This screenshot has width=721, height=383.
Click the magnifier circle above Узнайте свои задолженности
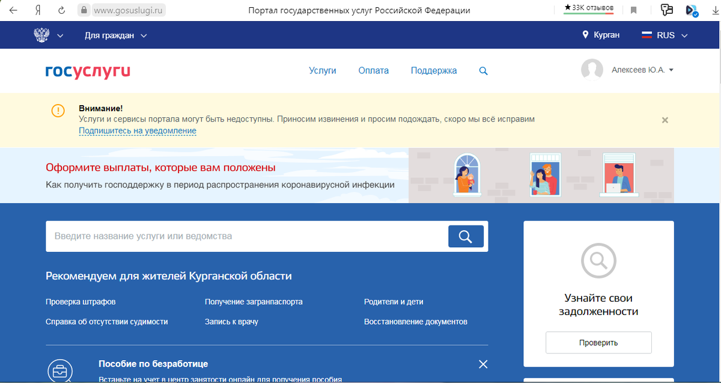[598, 261]
